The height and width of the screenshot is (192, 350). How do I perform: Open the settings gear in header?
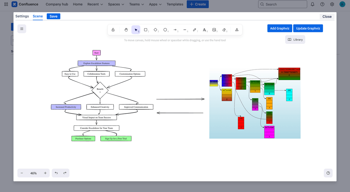click(x=332, y=4)
